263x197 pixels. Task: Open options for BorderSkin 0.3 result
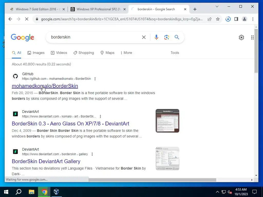[x=100, y=116]
